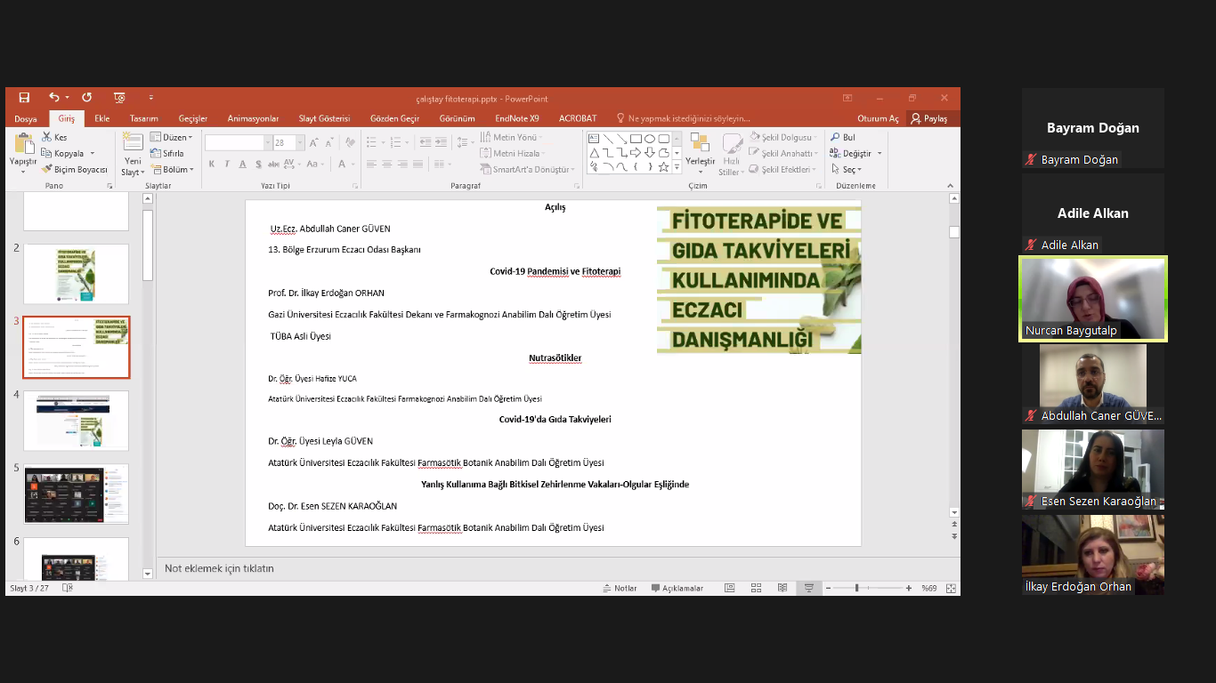Toggle the Notlar notes pane
Image resolution: width=1216 pixels, height=683 pixels.
coord(620,588)
